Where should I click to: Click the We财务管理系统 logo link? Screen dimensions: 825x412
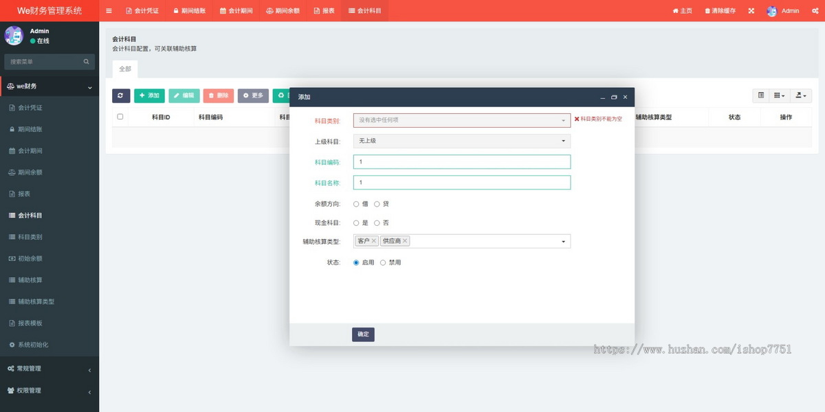pyautogui.click(x=49, y=11)
